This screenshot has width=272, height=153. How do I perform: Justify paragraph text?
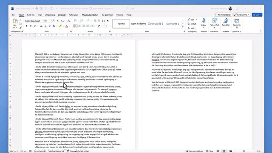[88, 26]
